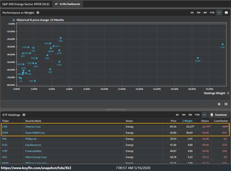Select 1D period in ETF Holdings

click(177, 115)
